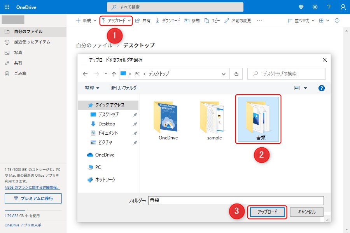Click the blue help icon in dialog
Screen dimensions: 350x233
pyautogui.click(x=321, y=88)
